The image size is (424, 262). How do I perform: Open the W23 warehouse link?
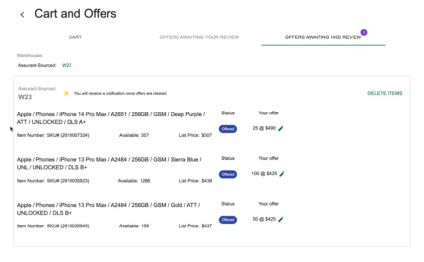[67, 65]
